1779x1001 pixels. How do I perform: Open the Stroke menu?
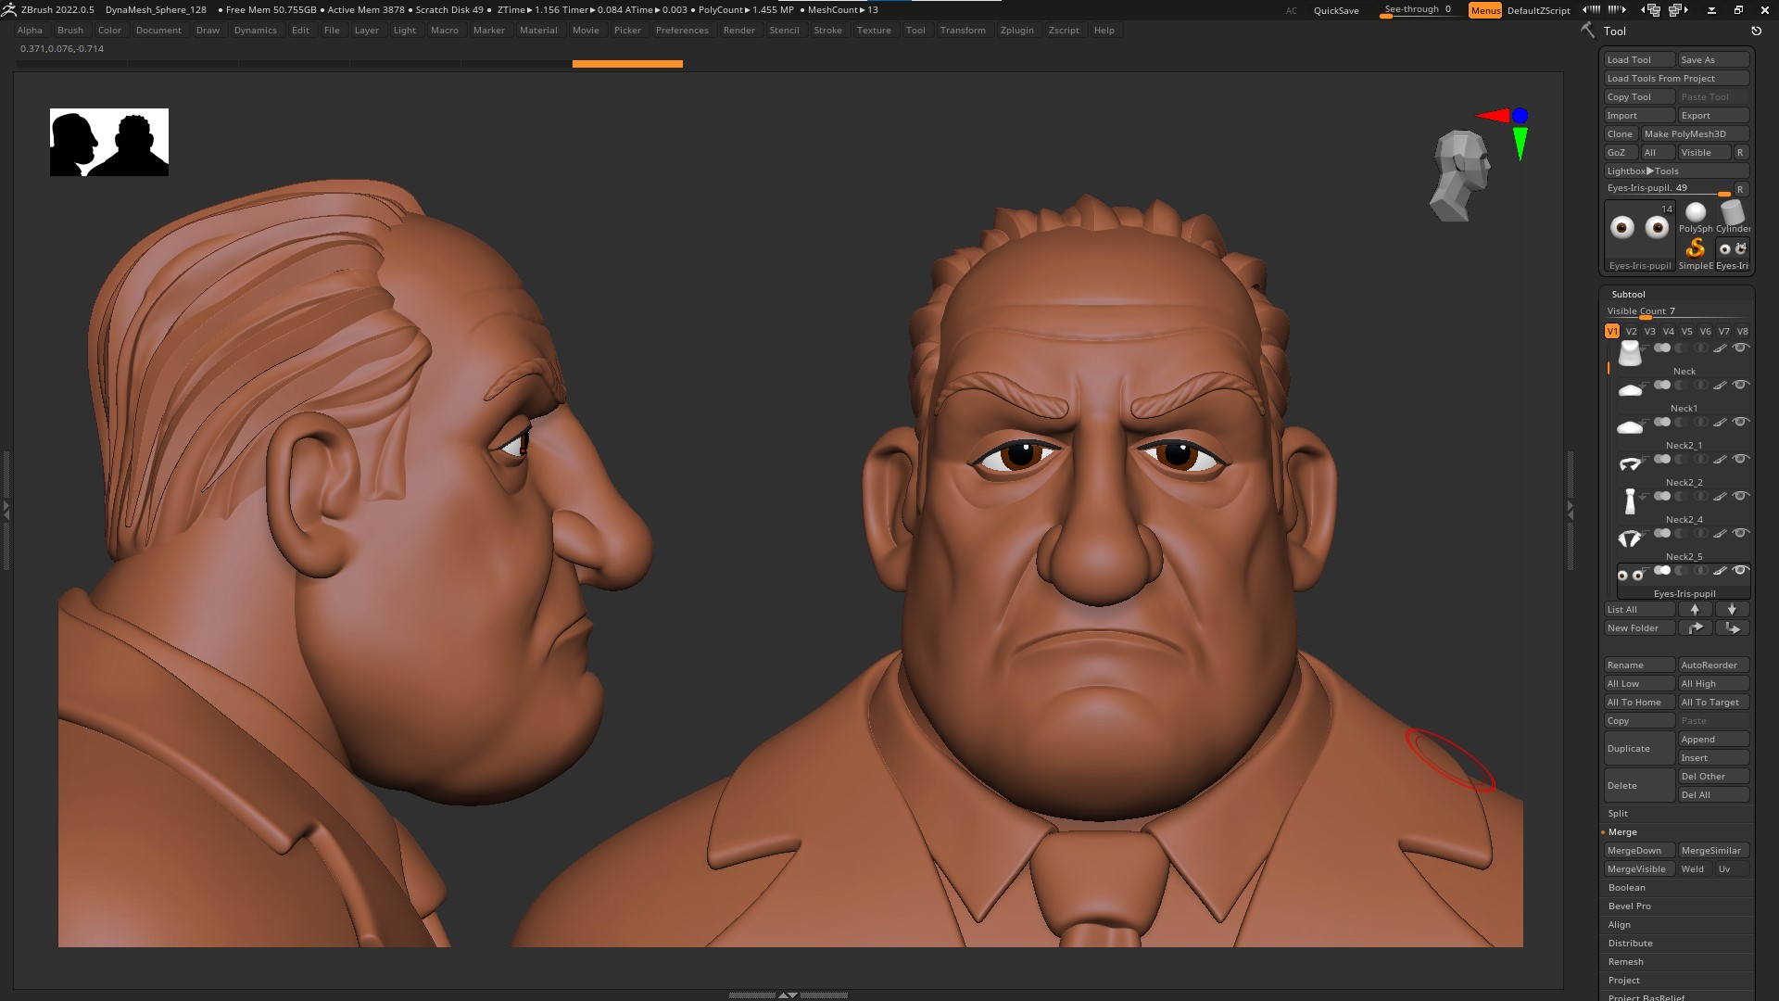pos(827,31)
